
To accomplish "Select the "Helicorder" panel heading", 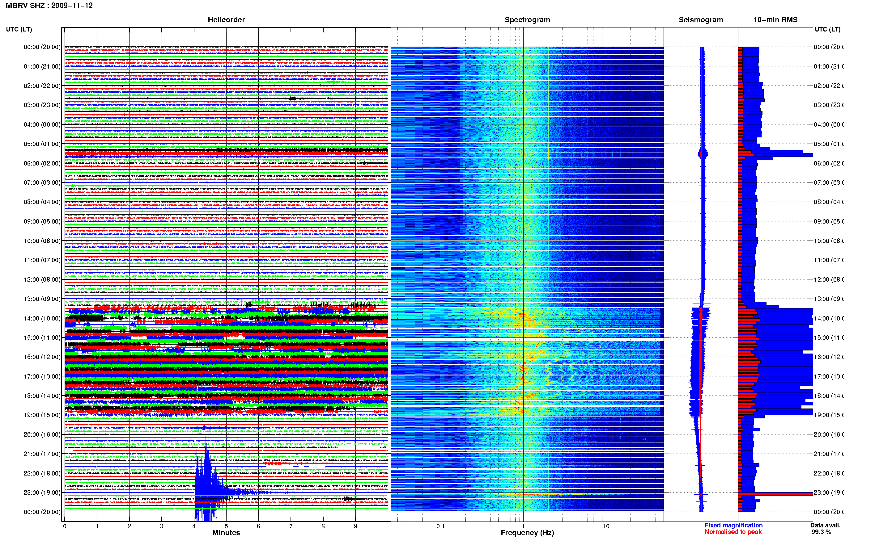I will coord(226,20).
